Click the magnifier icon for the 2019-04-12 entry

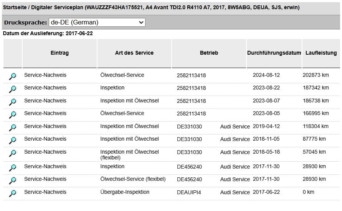coord(13,128)
